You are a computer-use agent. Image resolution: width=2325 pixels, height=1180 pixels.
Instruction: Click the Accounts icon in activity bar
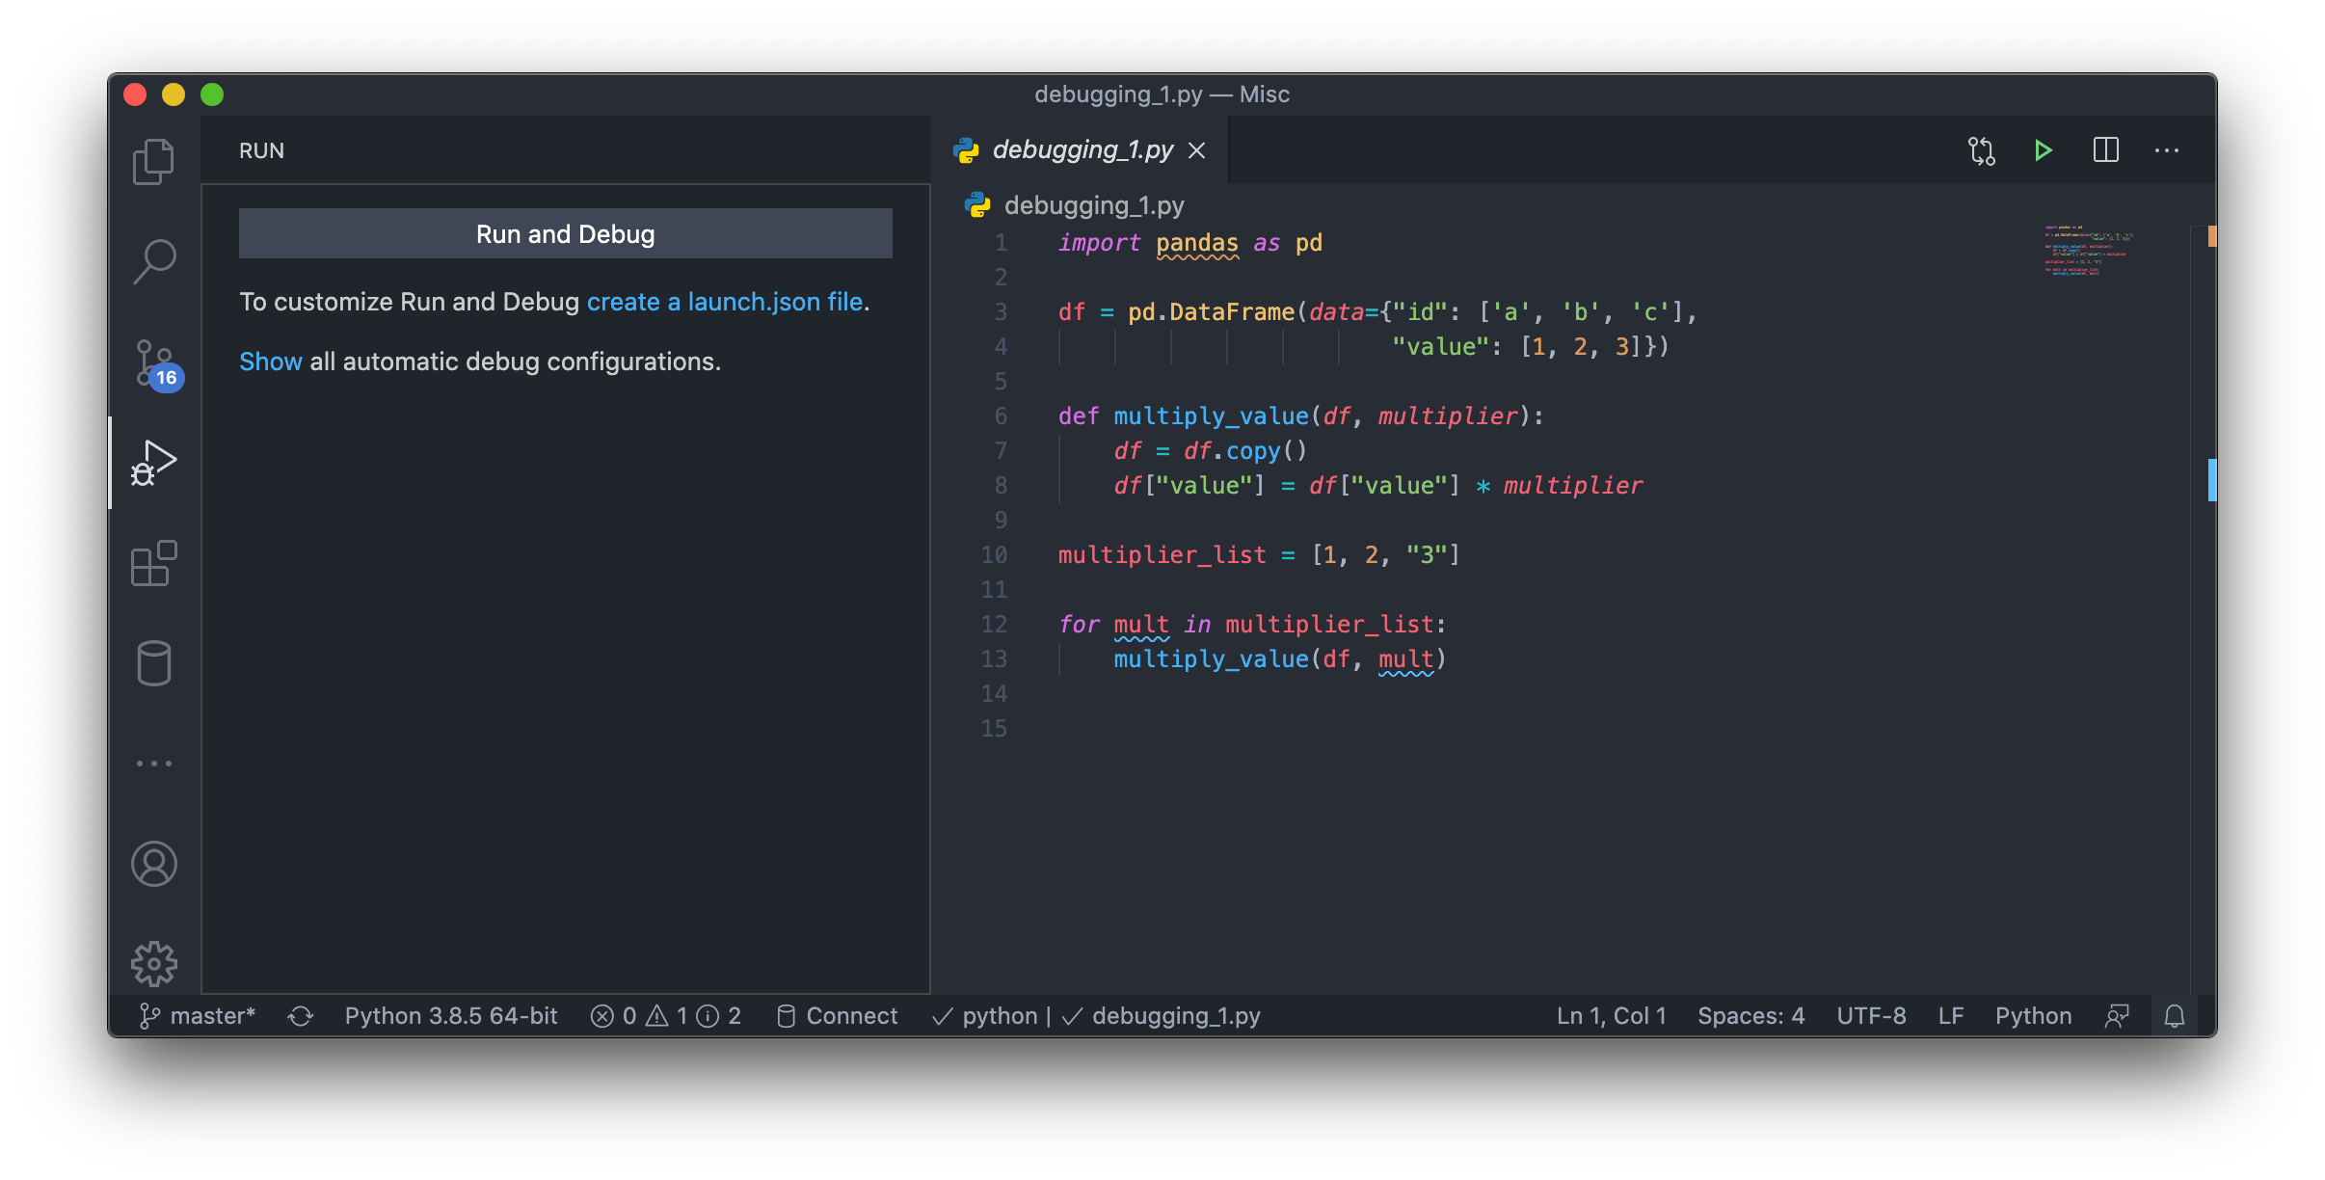[x=153, y=864]
